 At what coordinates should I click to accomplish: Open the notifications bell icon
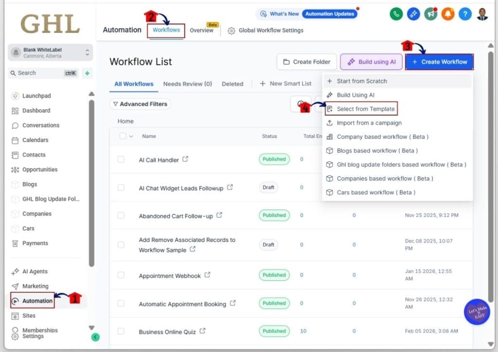pos(447,14)
